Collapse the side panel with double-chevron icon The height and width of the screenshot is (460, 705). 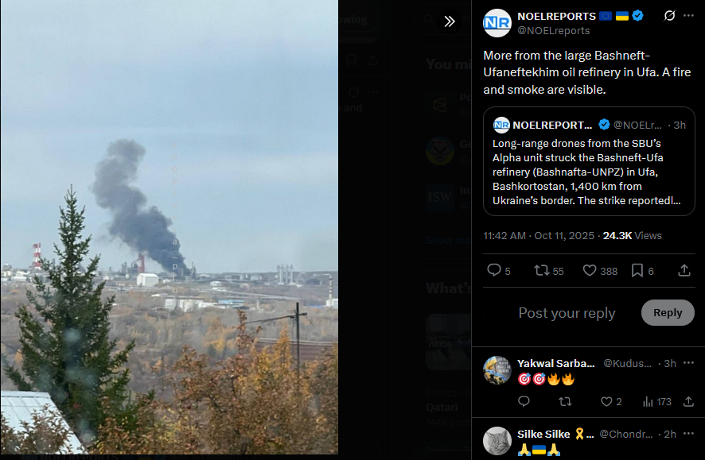coord(449,21)
